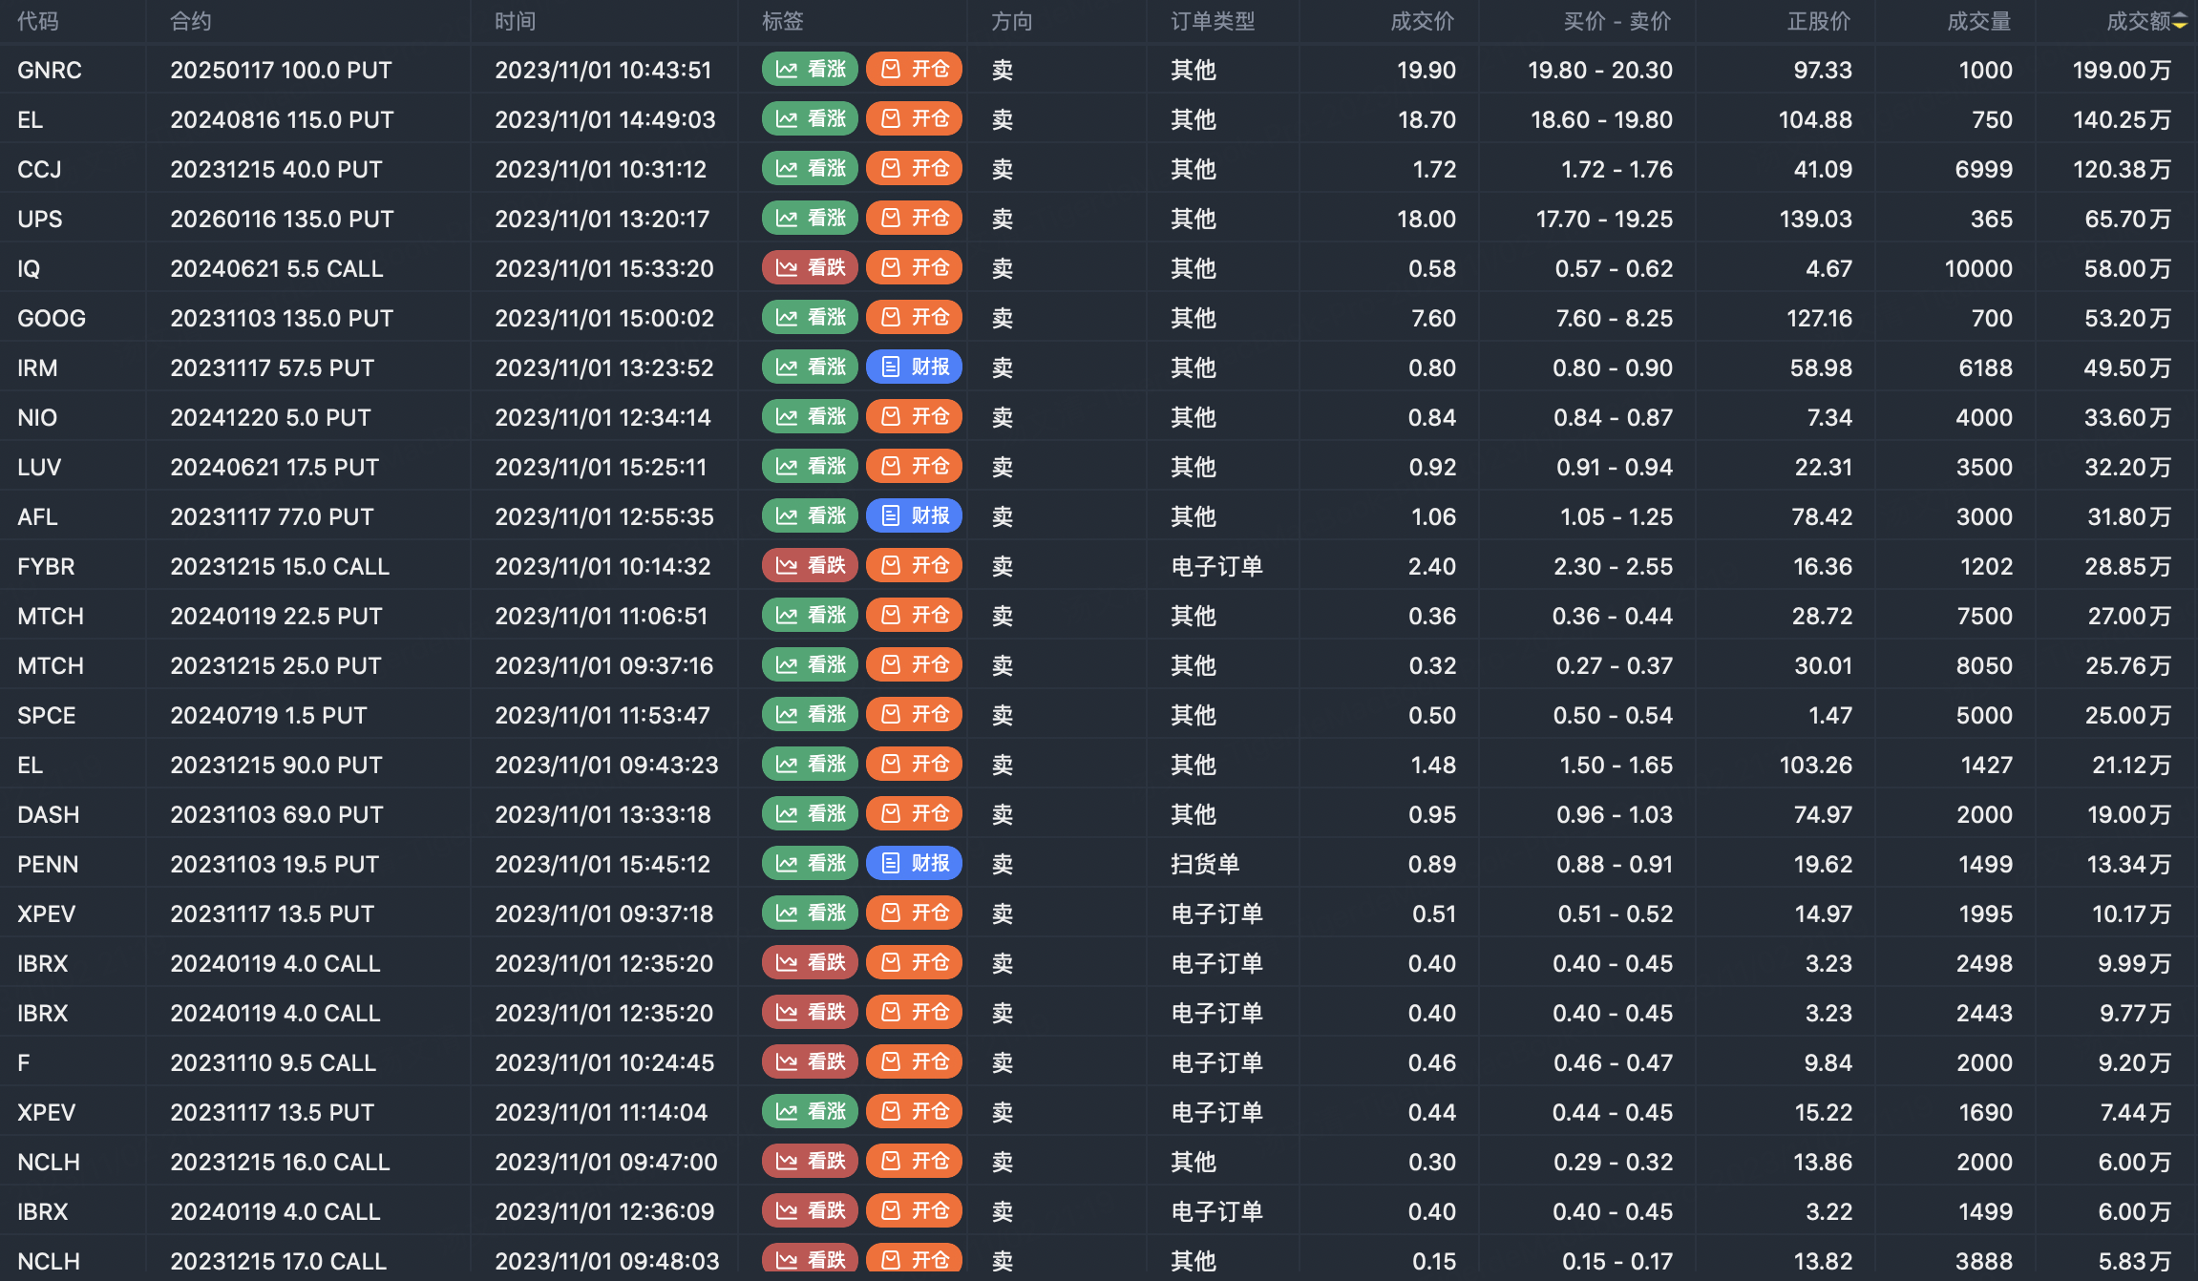Click the 看涨 tag in the GNRC row
This screenshot has width=2198, height=1281.
pos(810,70)
